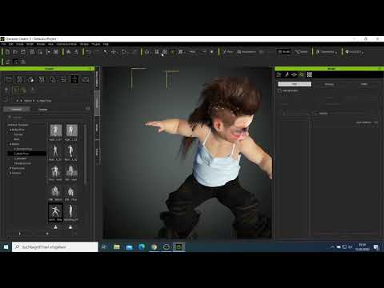Click the Content panel search field

click(x=46, y=117)
